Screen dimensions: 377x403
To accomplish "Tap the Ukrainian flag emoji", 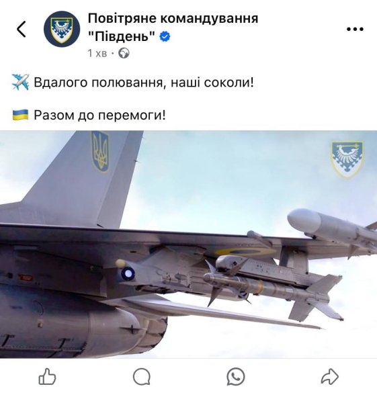I will click(x=21, y=115).
